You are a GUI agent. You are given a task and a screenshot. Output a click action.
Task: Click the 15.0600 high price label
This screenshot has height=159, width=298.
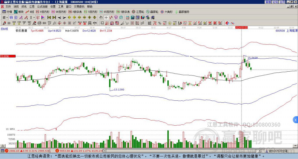tap(253, 58)
